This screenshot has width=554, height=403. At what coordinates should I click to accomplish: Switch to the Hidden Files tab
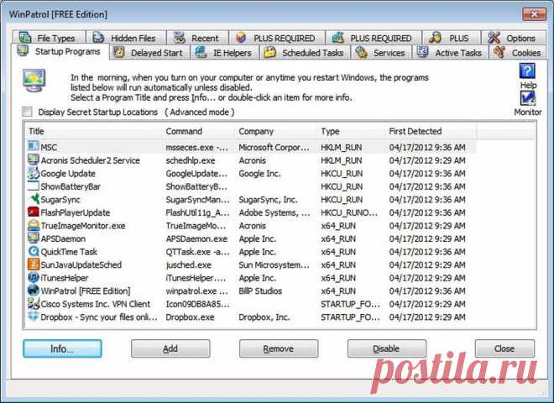tap(125, 38)
